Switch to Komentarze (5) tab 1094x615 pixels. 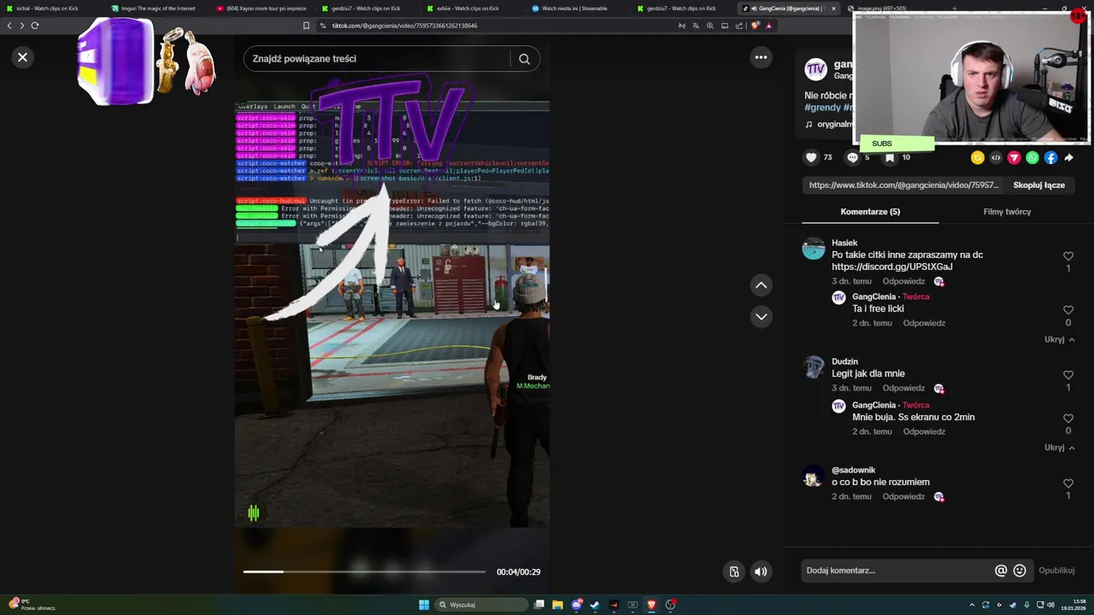coord(870,212)
